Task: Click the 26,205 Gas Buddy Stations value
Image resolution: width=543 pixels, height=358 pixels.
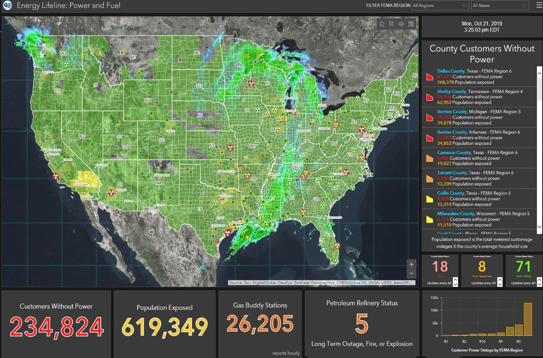Action: click(x=260, y=324)
